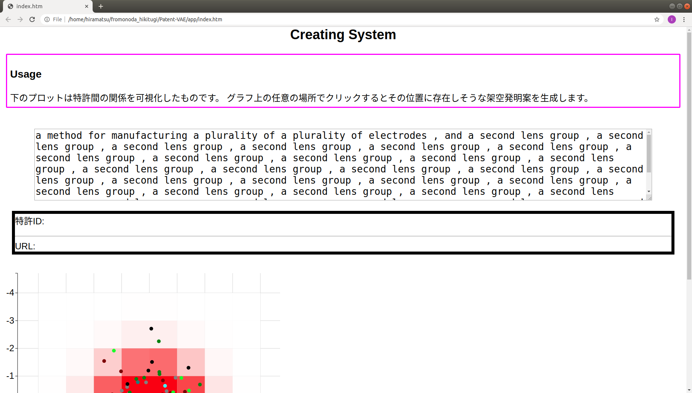Click the browser forward arrow
Viewport: 692px width, 393px height.
(x=20, y=19)
